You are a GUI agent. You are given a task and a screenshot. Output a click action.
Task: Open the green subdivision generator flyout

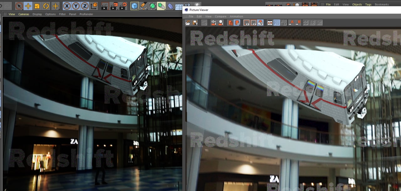tap(153, 6)
